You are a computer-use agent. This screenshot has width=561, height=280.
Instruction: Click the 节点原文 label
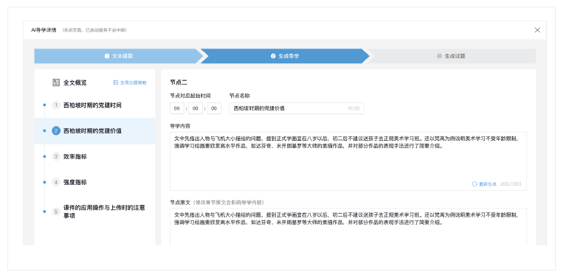(180, 202)
